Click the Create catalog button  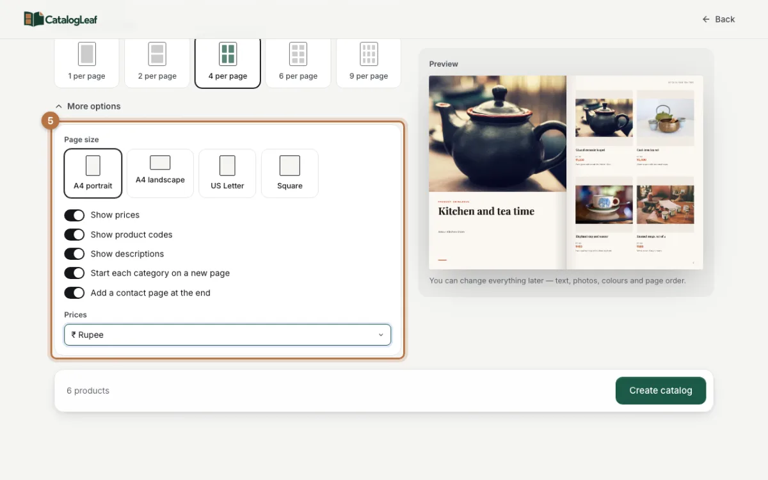pos(660,390)
